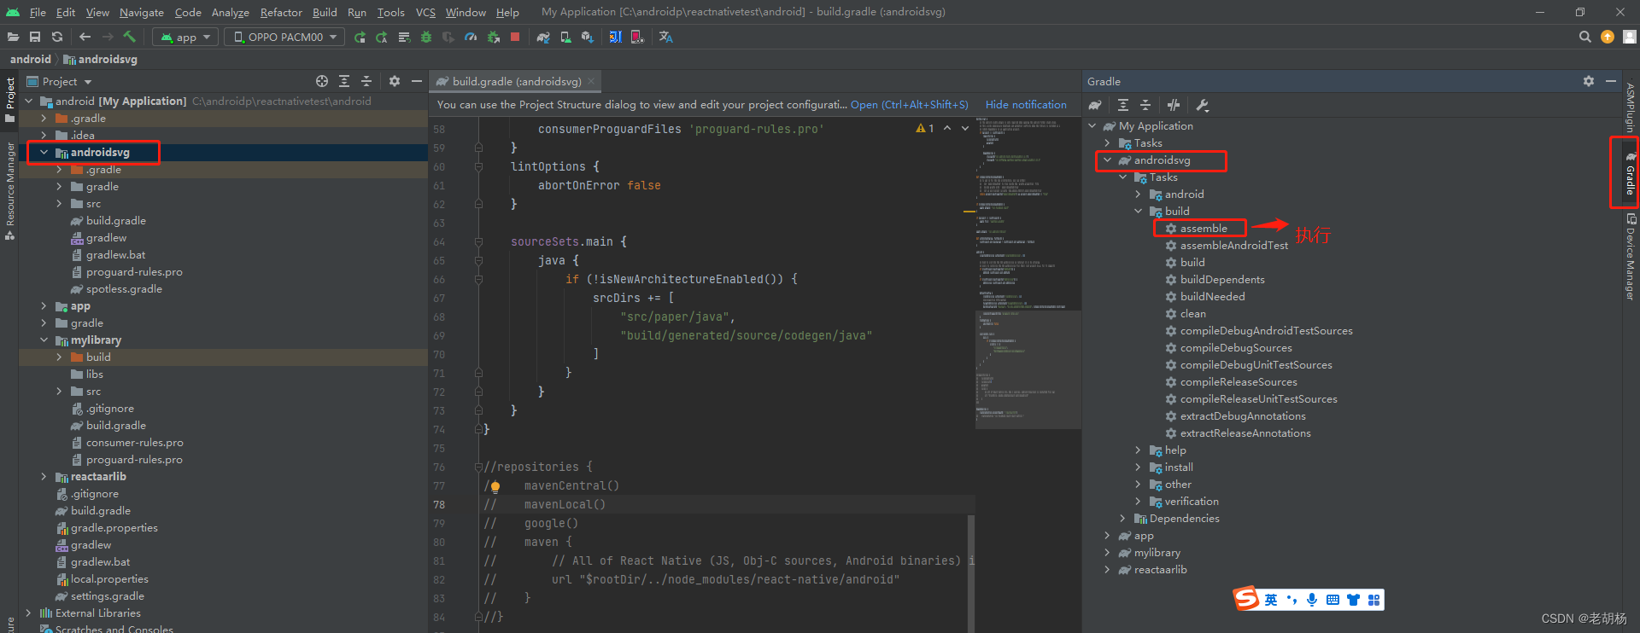Image resolution: width=1640 pixels, height=633 pixels.
Task: Open Gradle build tool settings wrench
Action: click(1202, 105)
